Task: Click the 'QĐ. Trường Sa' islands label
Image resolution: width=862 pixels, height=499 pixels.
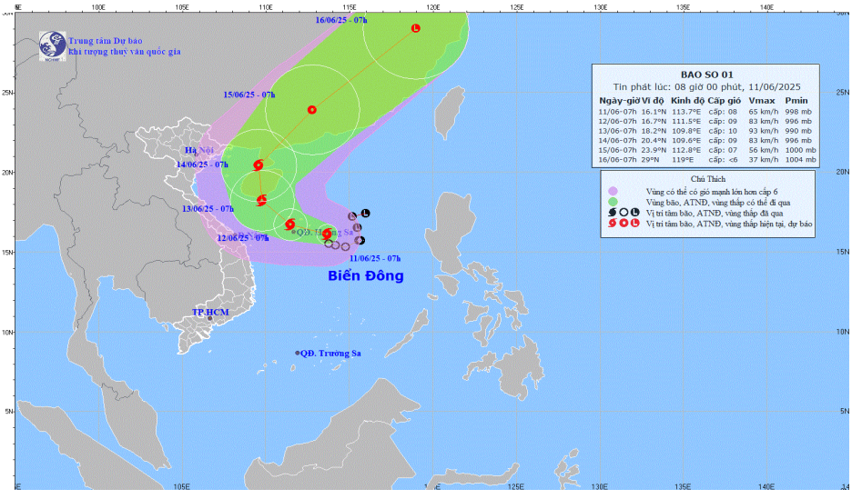Action: point(331,353)
